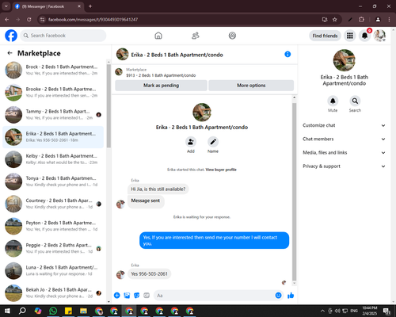
Task: Click the Mark as pending button
Action: (x=161, y=86)
